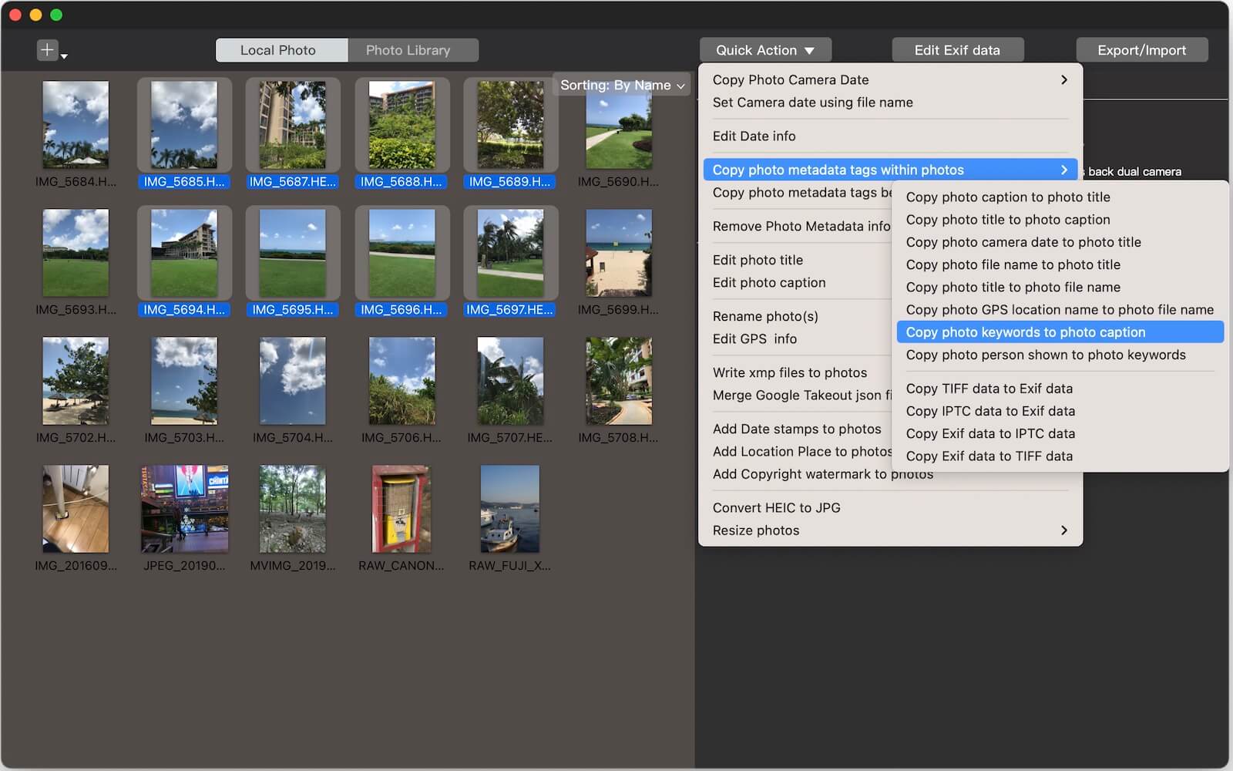This screenshot has width=1233, height=771.
Task: Choose Copy photo title to photo caption
Action: [x=1008, y=220]
